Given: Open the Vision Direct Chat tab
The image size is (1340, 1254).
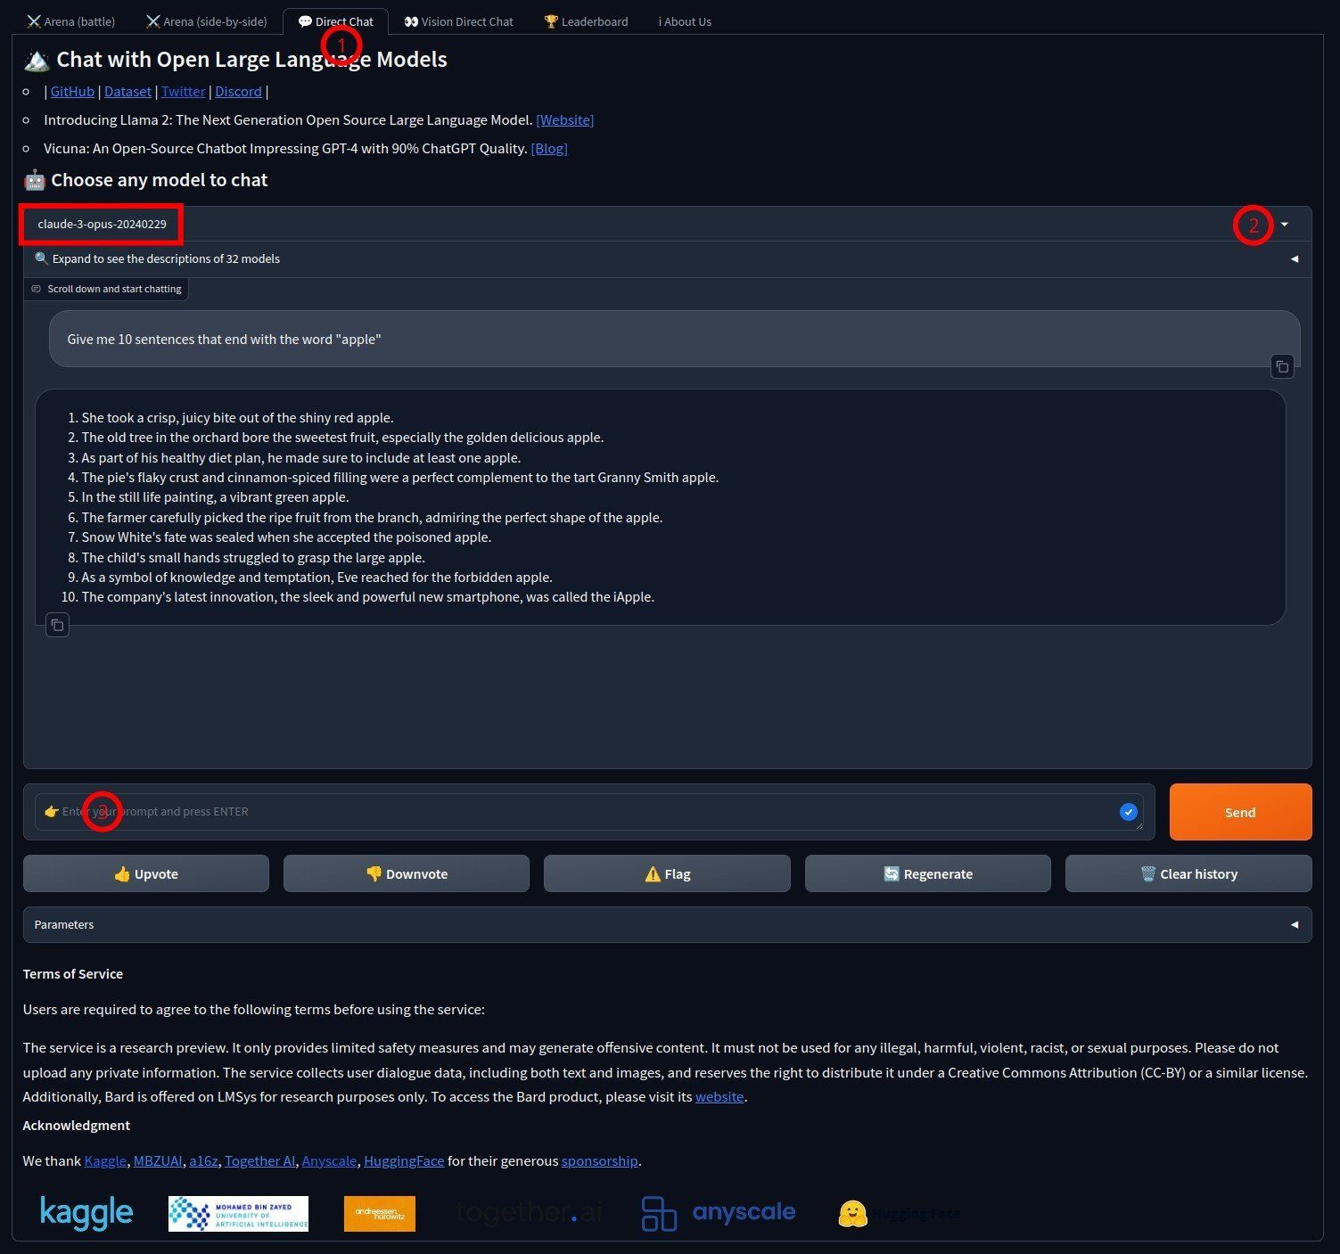Looking at the screenshot, I should point(458,21).
